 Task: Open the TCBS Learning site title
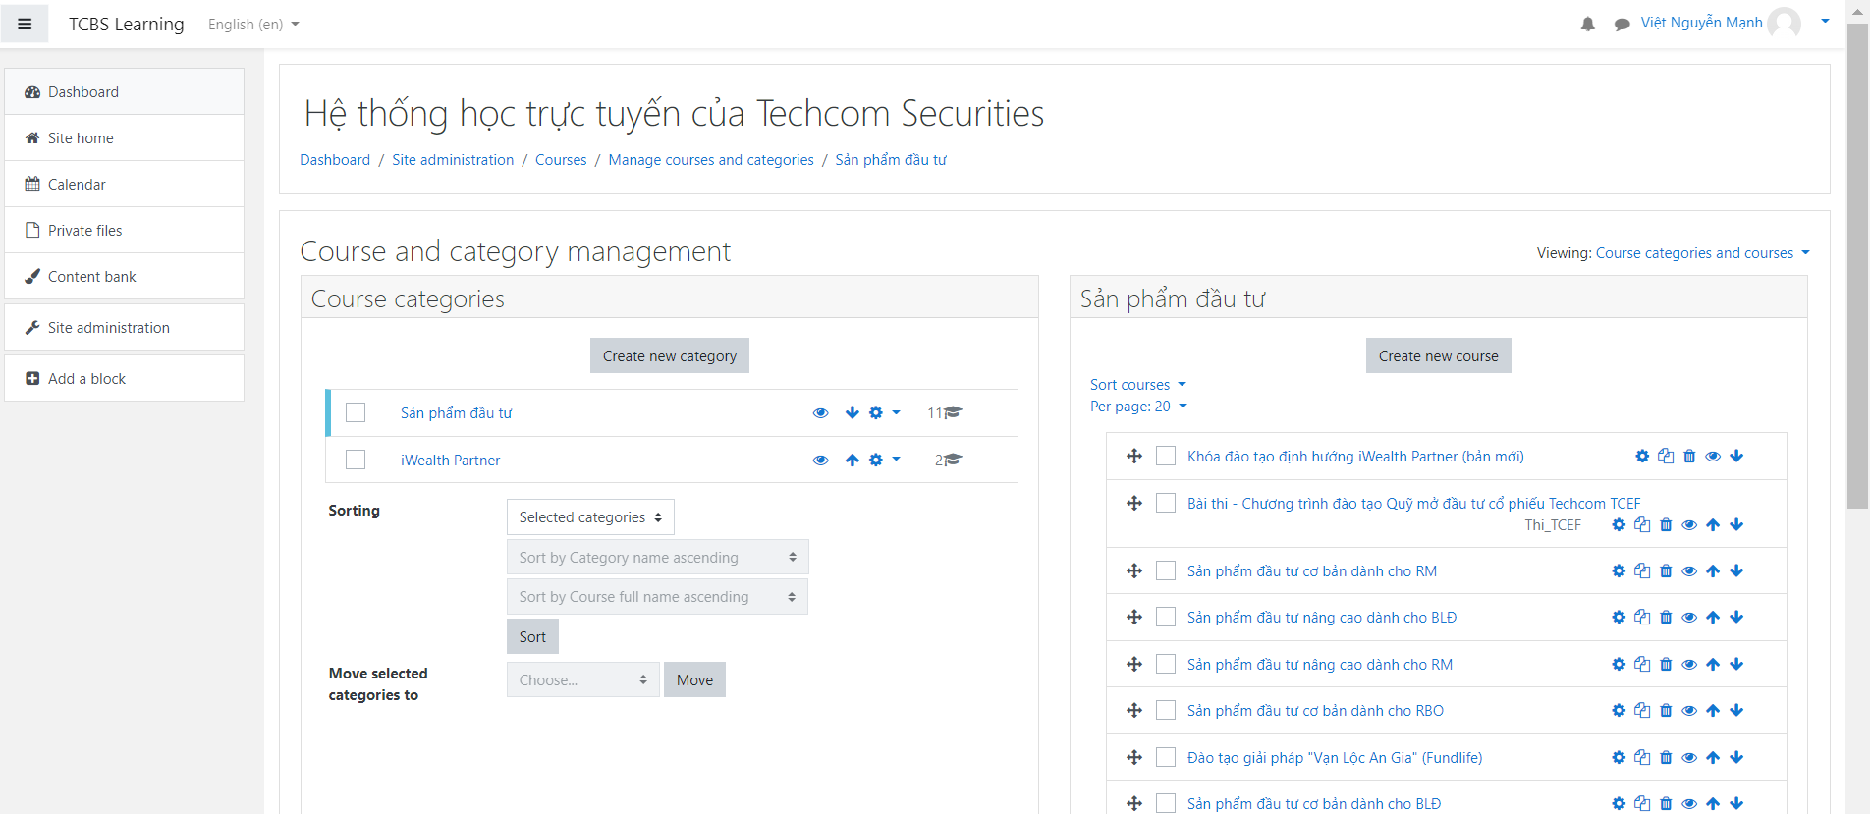coord(126,24)
